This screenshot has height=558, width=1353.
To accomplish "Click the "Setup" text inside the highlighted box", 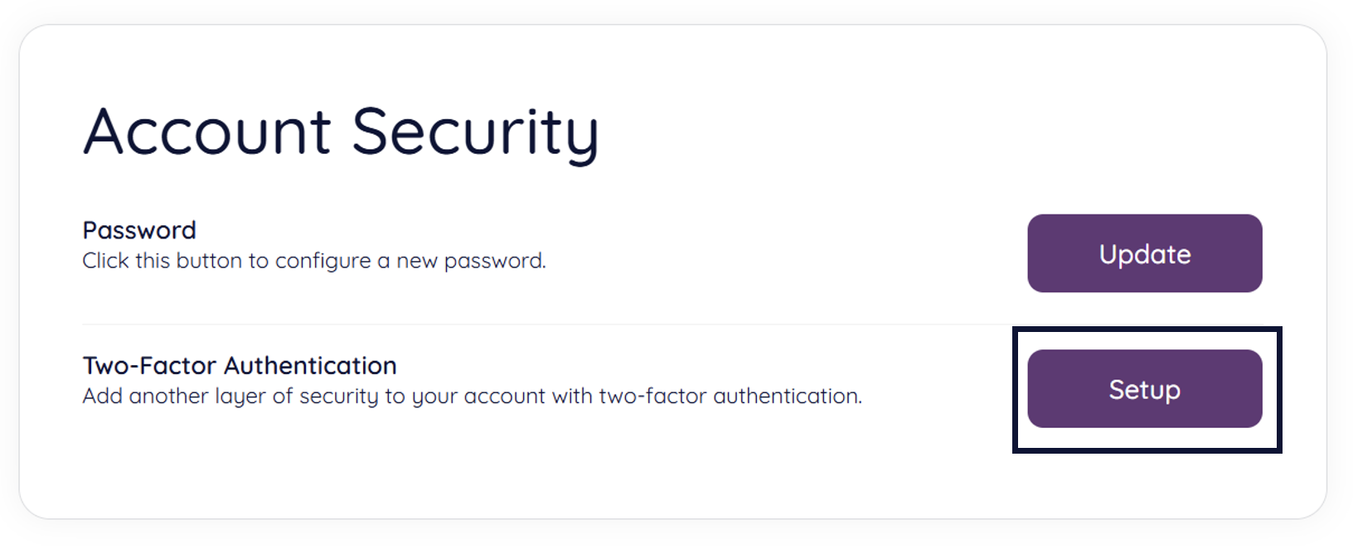I will [x=1144, y=389].
